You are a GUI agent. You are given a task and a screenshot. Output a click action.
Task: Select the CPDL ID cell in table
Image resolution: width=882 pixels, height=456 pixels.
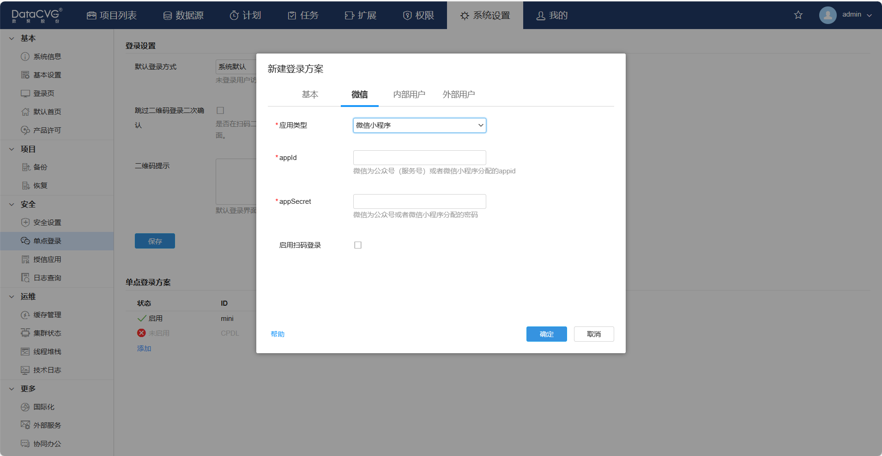pyautogui.click(x=230, y=333)
